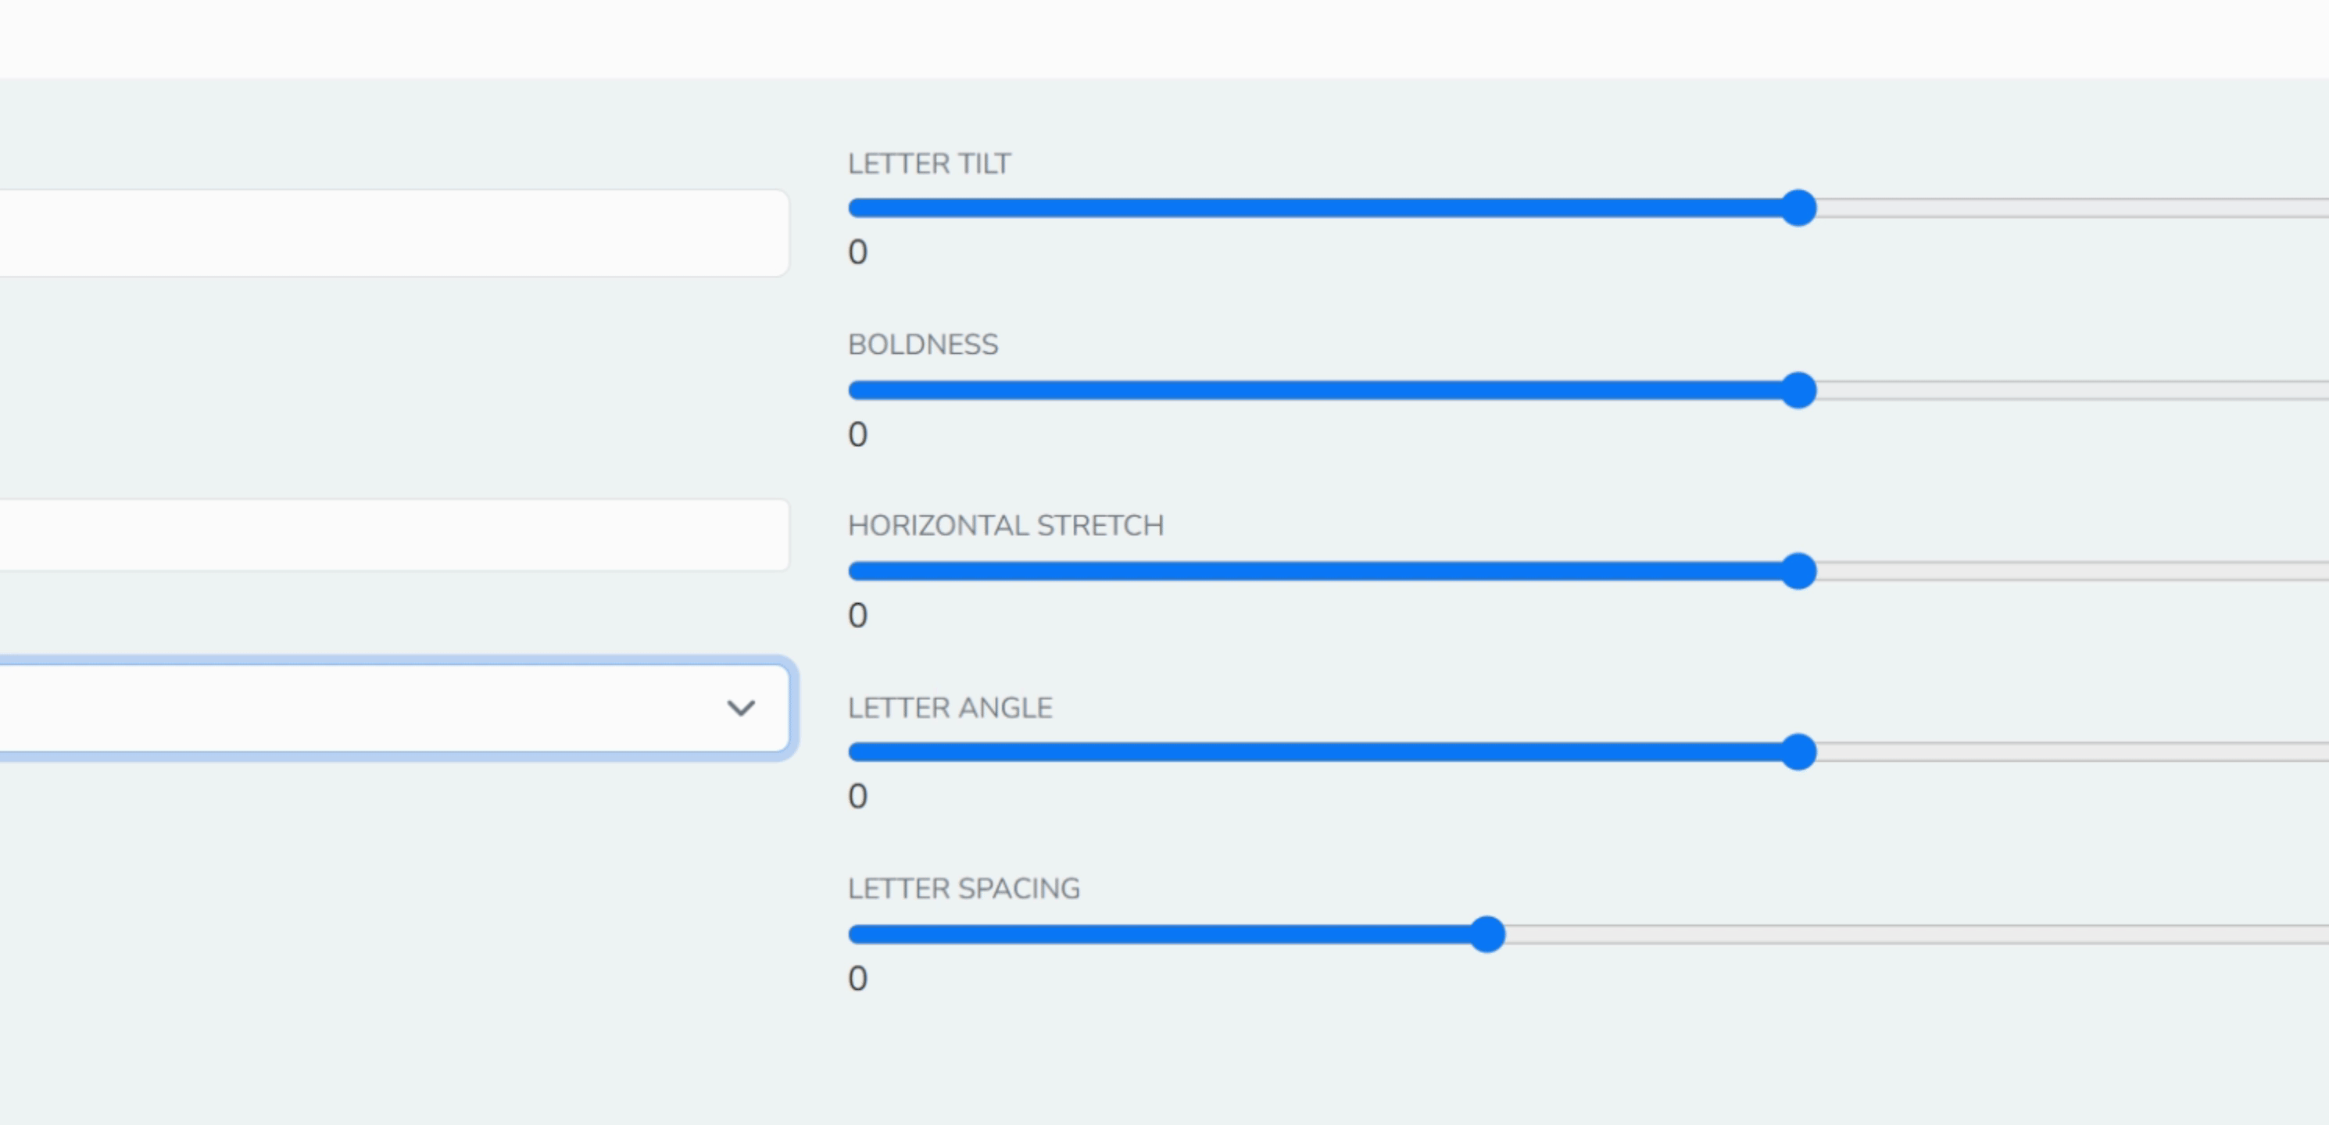Click inside the focused blue-outlined select box

pyautogui.click(x=362, y=708)
